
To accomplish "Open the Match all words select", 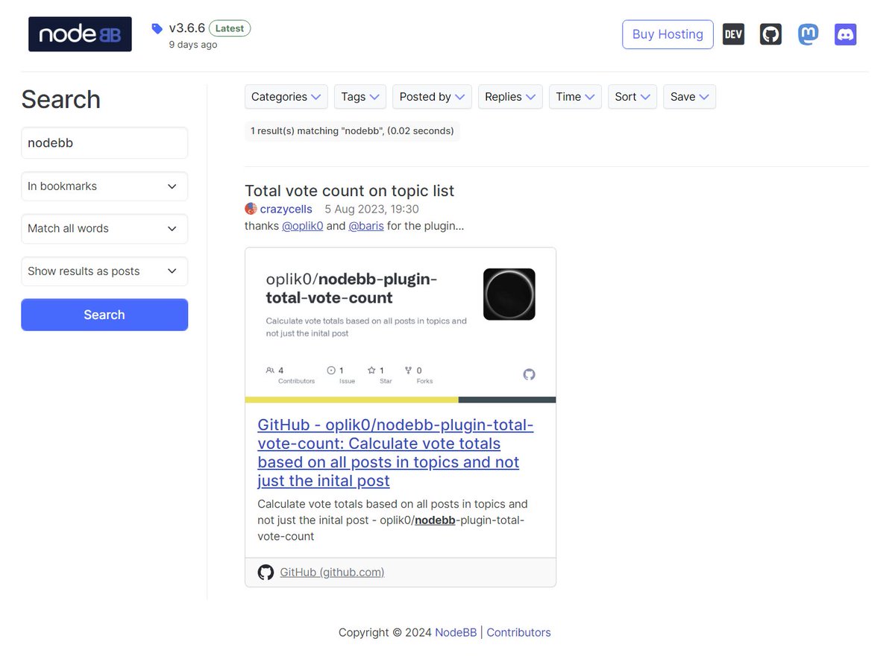I will click(104, 229).
